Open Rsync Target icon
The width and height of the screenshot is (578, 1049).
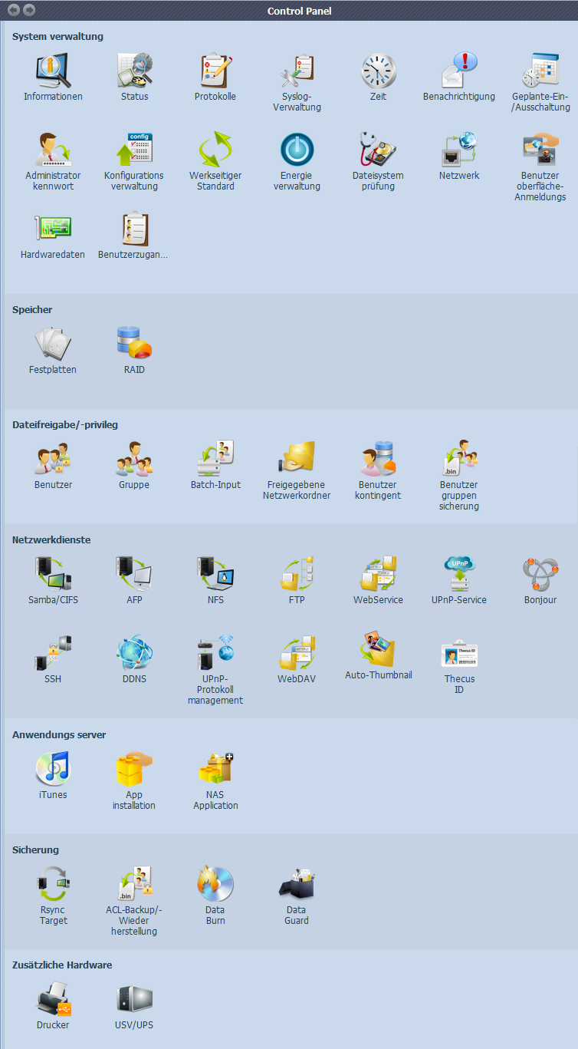pos(53,885)
